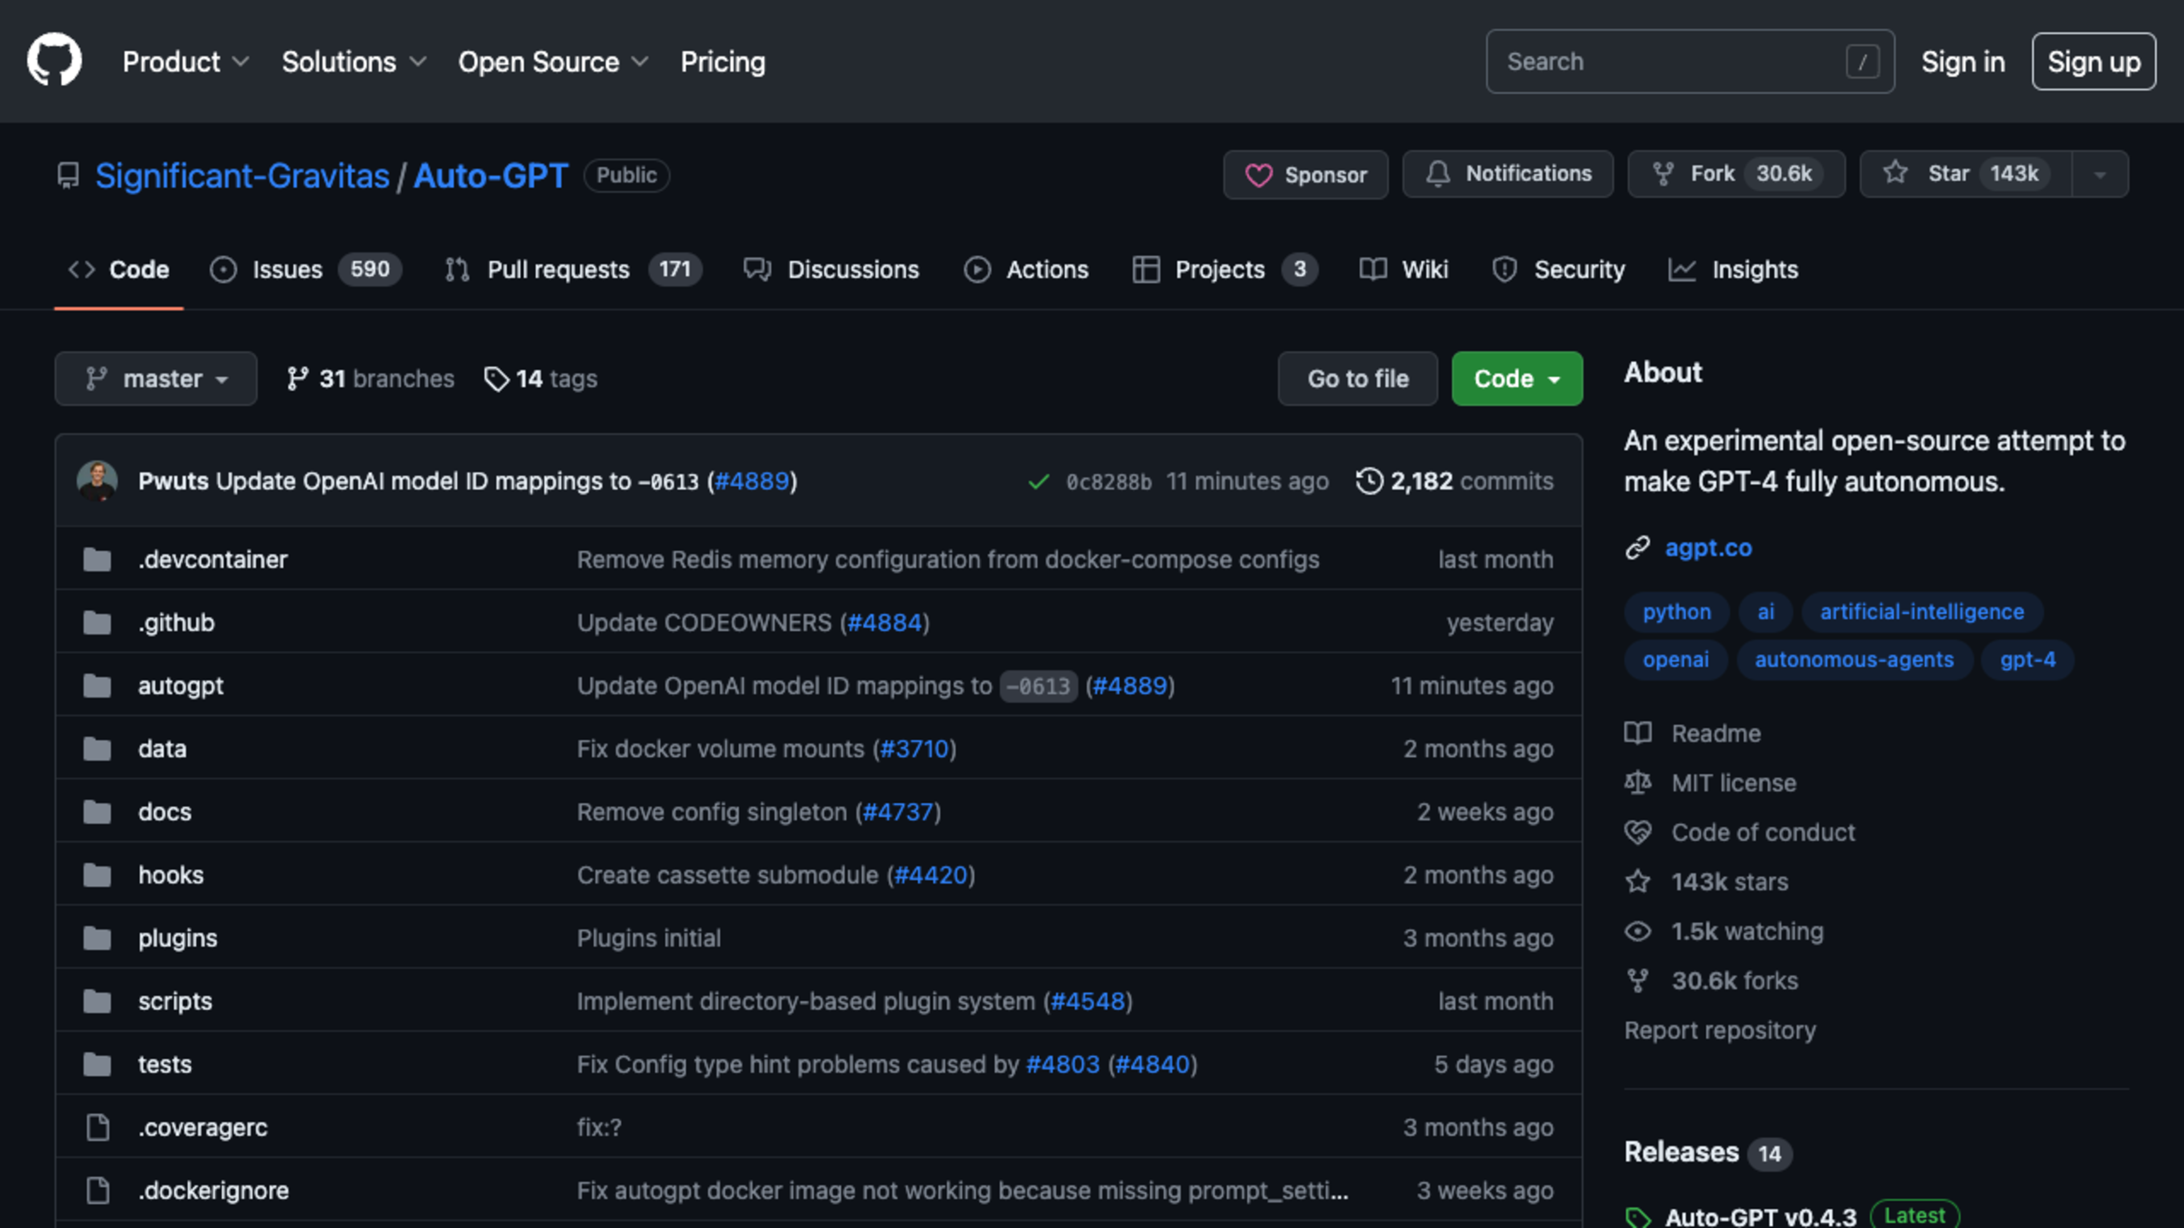Open the master branch selector dropdown

pos(156,379)
